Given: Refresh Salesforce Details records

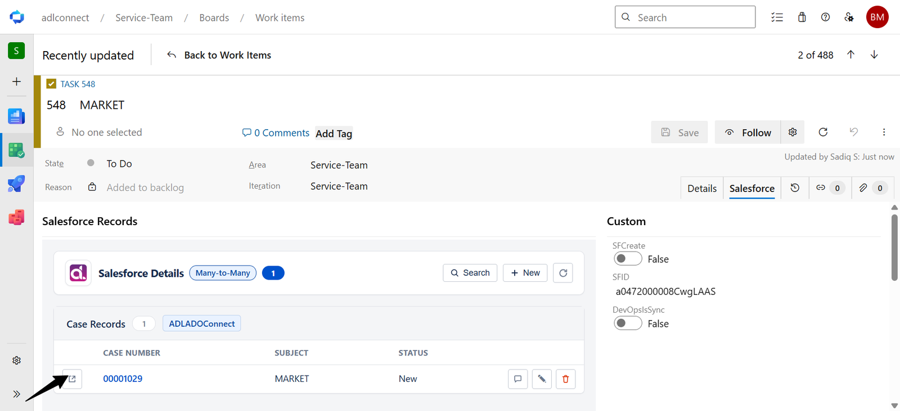Looking at the screenshot, I should click(x=563, y=273).
